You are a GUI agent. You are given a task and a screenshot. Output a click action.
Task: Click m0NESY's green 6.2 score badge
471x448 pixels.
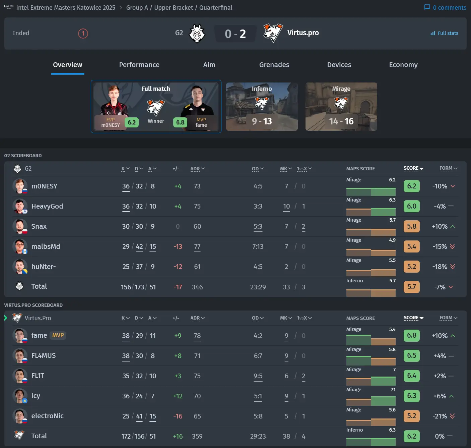pos(411,186)
